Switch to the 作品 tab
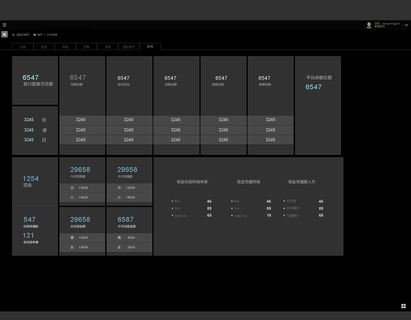 [x=65, y=47]
